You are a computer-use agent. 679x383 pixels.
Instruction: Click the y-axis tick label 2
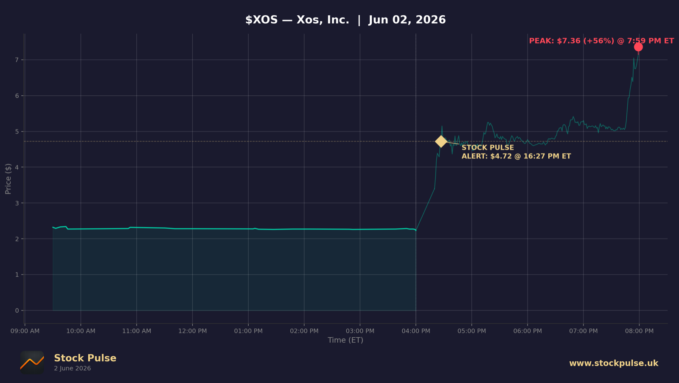click(17, 239)
